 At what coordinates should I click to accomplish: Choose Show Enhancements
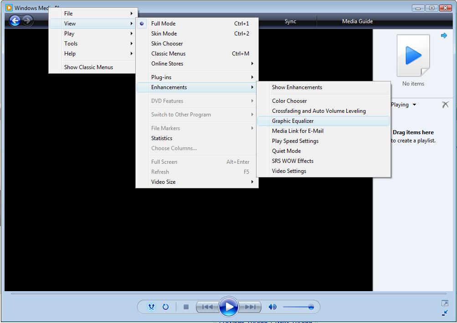(323, 87)
